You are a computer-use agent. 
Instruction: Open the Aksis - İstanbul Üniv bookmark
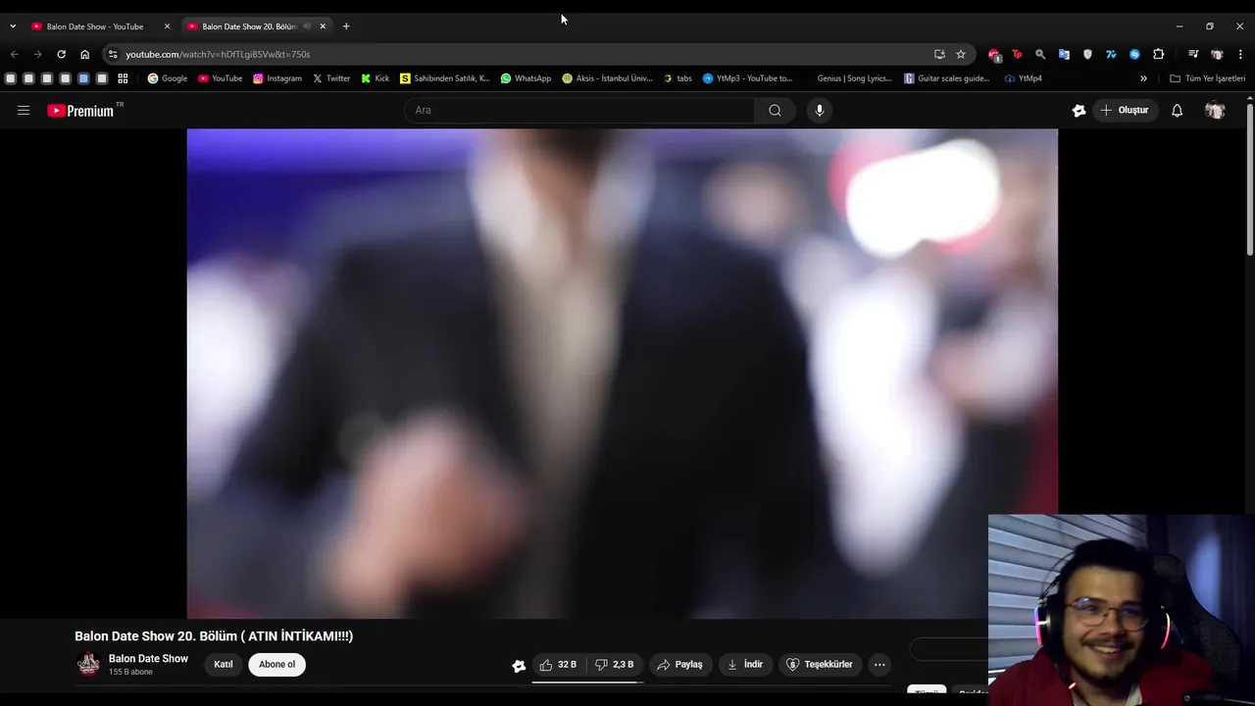point(607,78)
